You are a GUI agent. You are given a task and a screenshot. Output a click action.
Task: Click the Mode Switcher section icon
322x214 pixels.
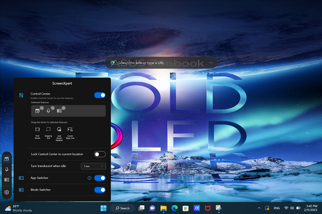coord(21,190)
